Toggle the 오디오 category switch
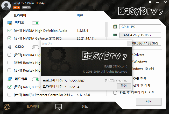The width and height of the screenshot is (169, 114). coord(36,47)
